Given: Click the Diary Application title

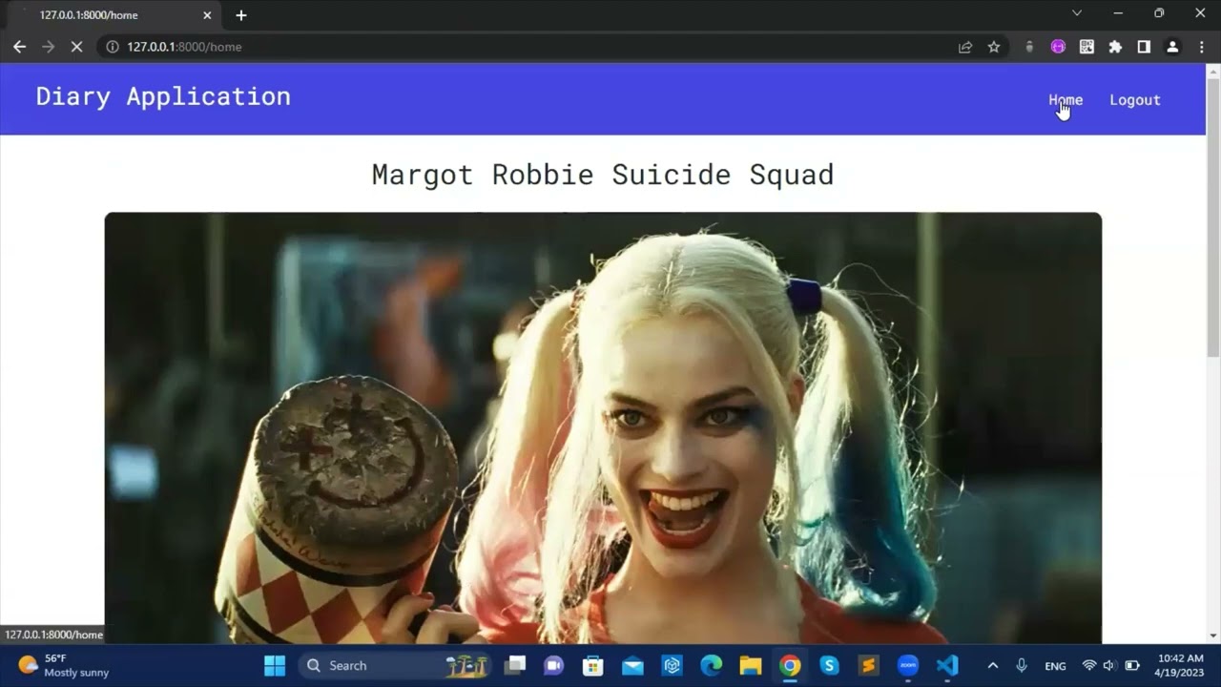Looking at the screenshot, I should pos(163,96).
